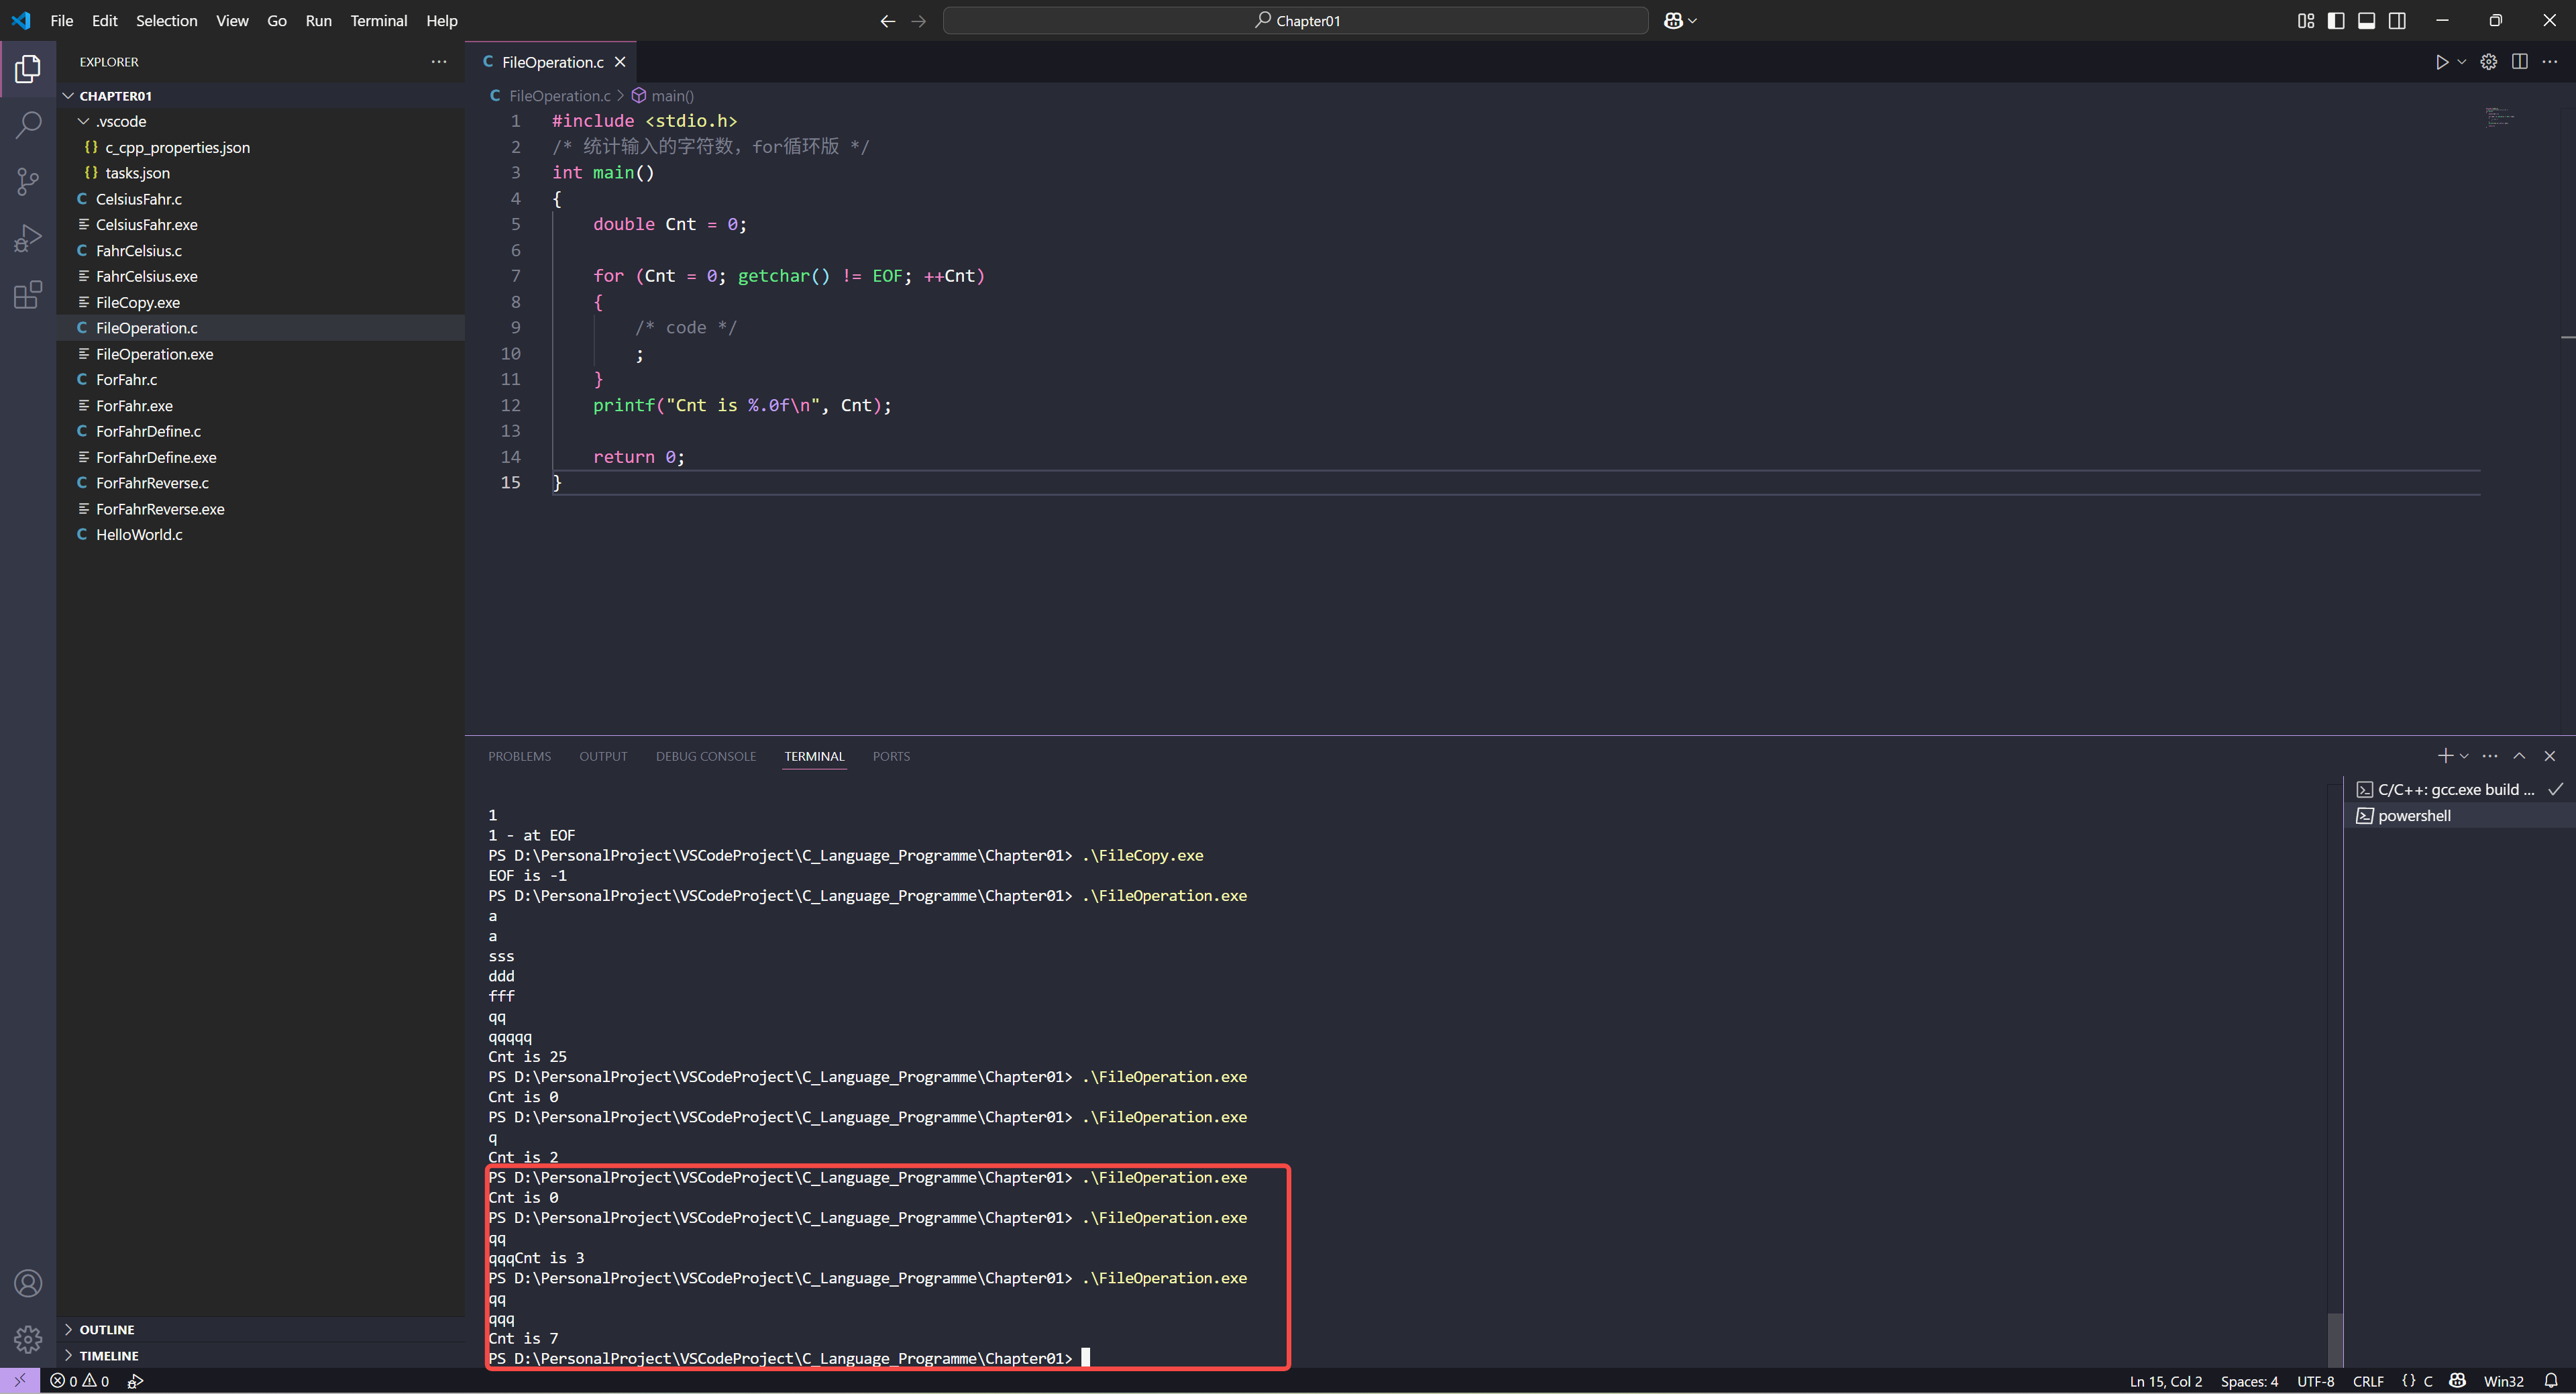Screen dimensions: 2576x1394
Task: Open the new terminal launch profile dropdown
Action: 2464,756
